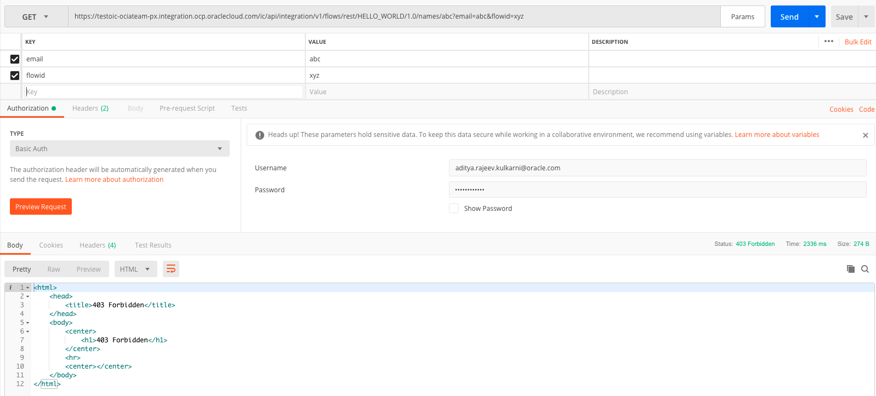This screenshot has width=876, height=396.
Task: Open the Save options dropdown arrow
Action: tap(866, 17)
